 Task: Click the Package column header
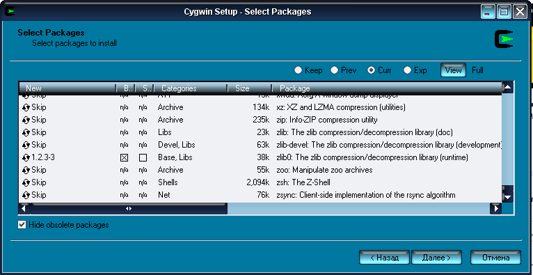click(x=387, y=88)
